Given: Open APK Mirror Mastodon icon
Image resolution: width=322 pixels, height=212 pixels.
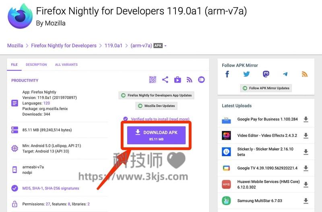Looking at the screenshot, I should click(266, 74).
